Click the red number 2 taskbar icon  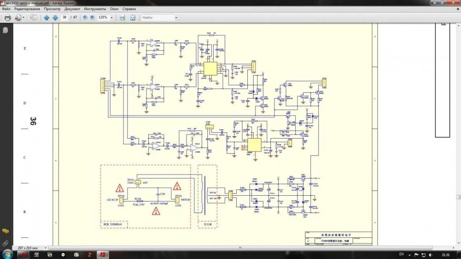[90, 255]
